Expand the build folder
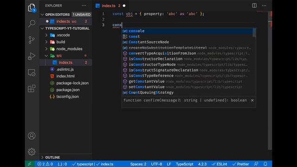The width and height of the screenshot is (297, 167). click(x=46, y=42)
